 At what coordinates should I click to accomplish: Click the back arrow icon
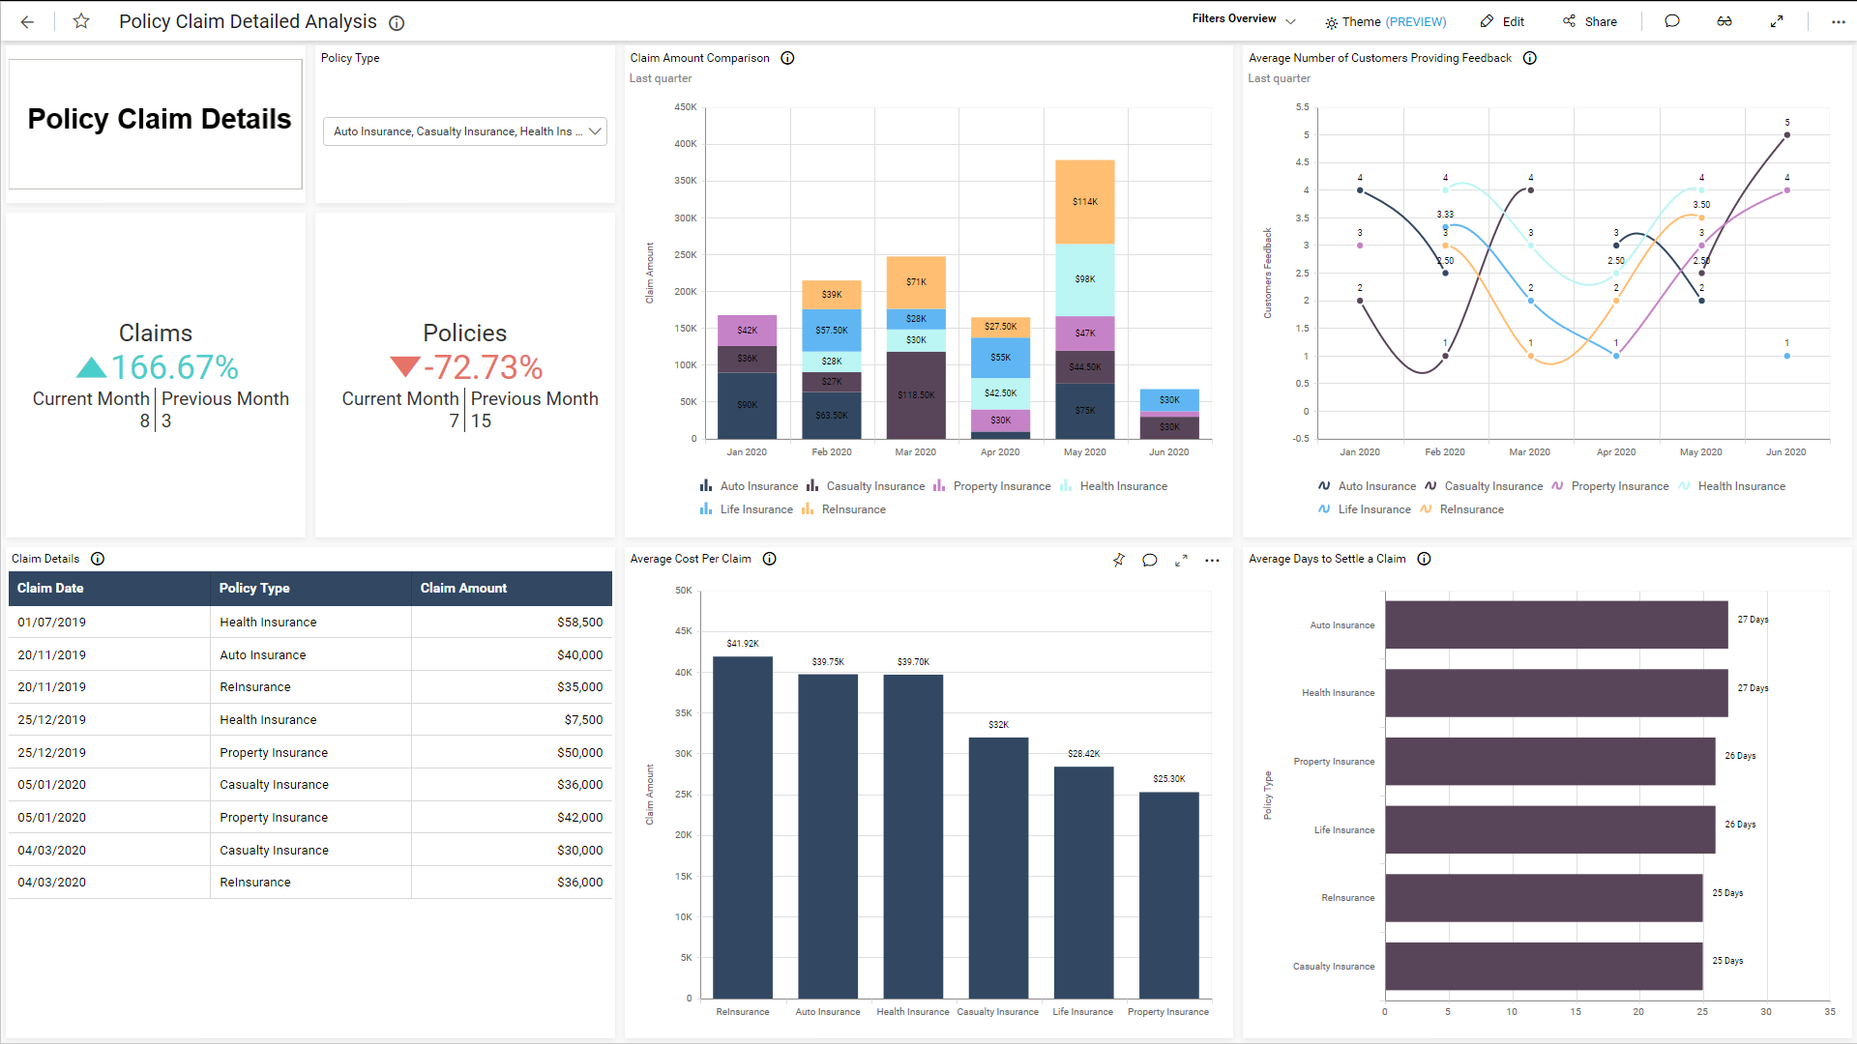point(26,21)
